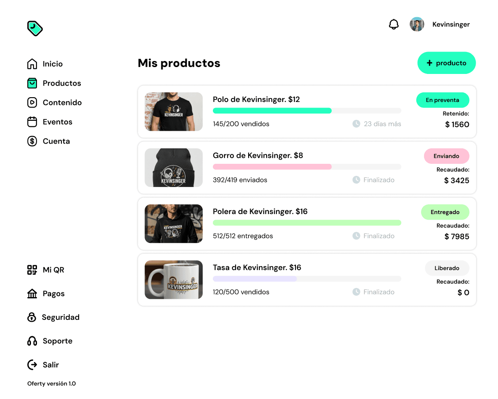
Task: Open the Tasa de Kevinsinger mug thumbnail
Action: (173, 279)
